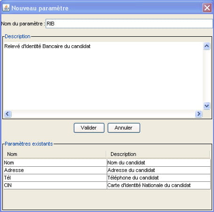Click 'Nom du candidat' description cell
The height and width of the screenshot is (212, 214).
[159, 163]
